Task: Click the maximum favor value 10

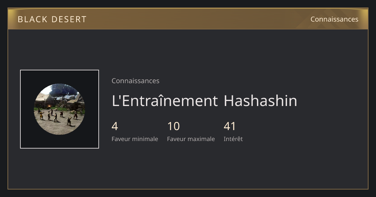Action: pos(174,126)
